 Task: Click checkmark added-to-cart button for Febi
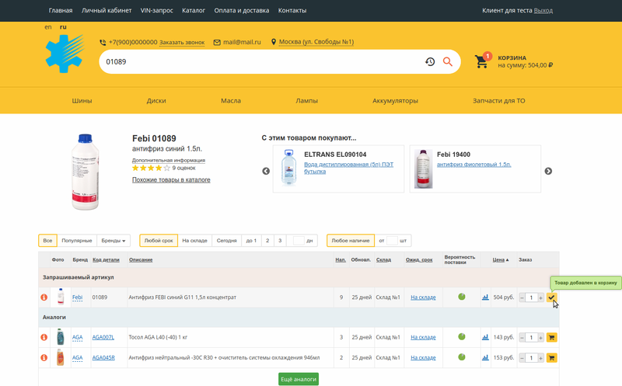[551, 297]
